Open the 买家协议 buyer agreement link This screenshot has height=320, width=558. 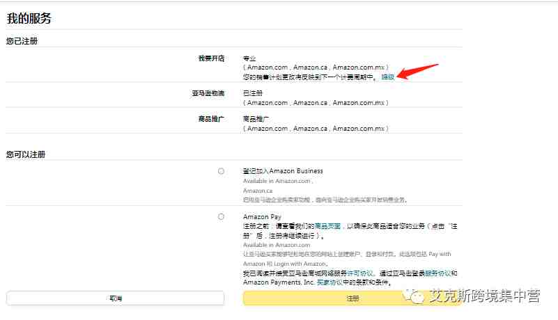[x=330, y=282]
